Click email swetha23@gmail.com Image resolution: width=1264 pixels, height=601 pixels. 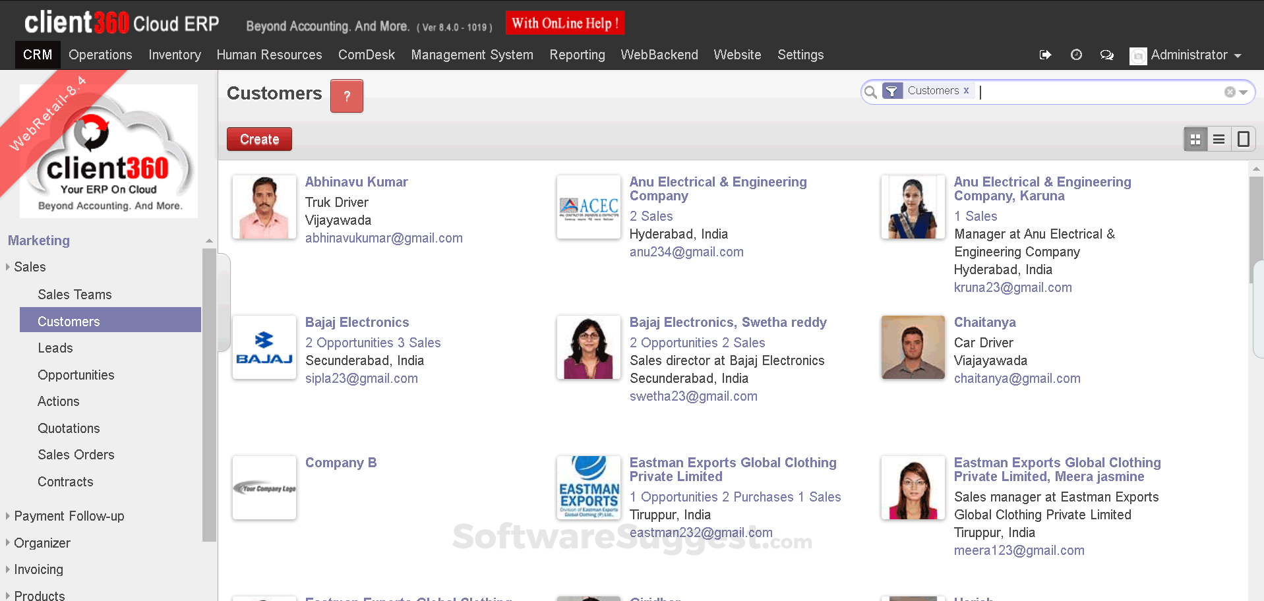(x=694, y=396)
